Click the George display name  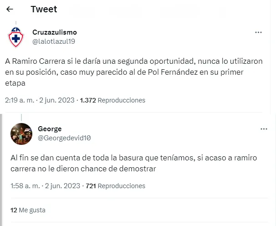click(x=50, y=129)
